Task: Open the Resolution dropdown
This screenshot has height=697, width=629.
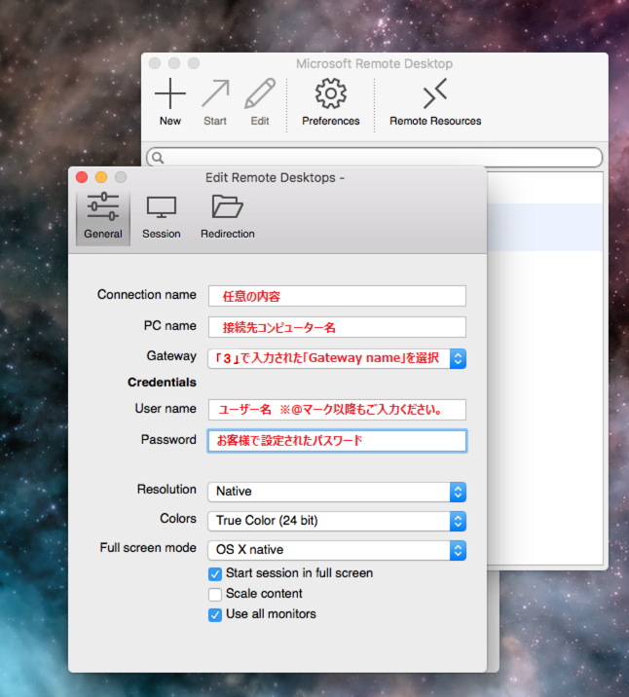Action: point(337,492)
